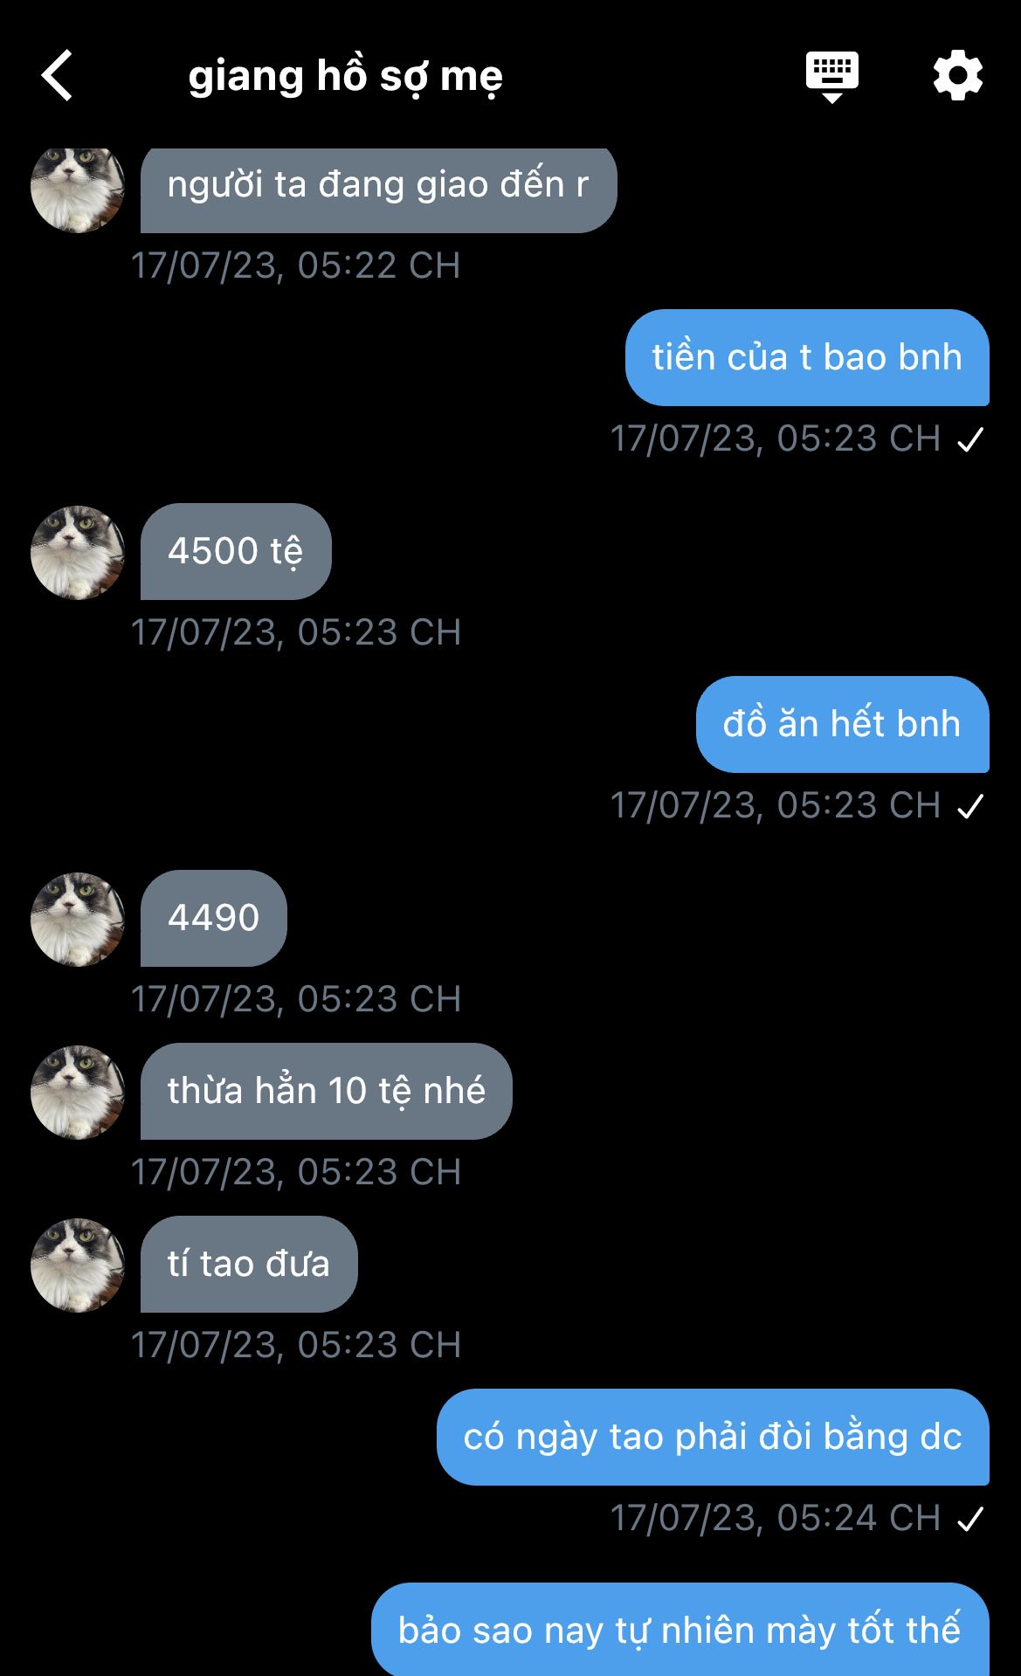Tap sent checkmark under 'tiền của t bao bnh'
The image size is (1021, 1676).
(970, 439)
